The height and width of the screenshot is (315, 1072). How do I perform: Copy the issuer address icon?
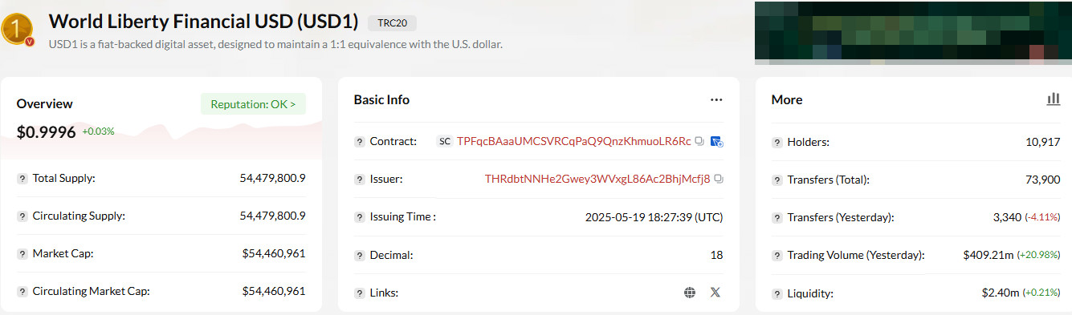click(x=719, y=179)
